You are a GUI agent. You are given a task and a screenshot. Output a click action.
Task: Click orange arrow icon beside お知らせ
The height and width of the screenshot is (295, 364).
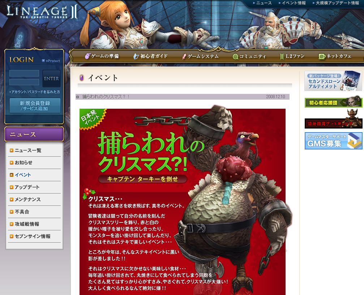tap(11, 162)
